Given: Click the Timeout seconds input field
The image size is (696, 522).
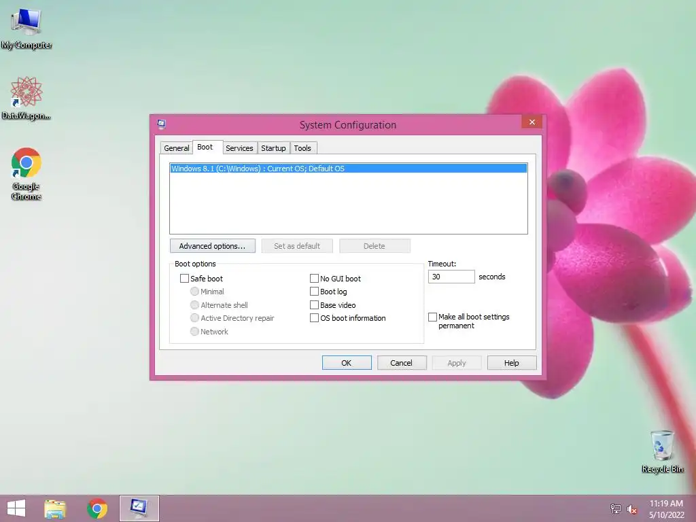Looking at the screenshot, I should [x=451, y=277].
